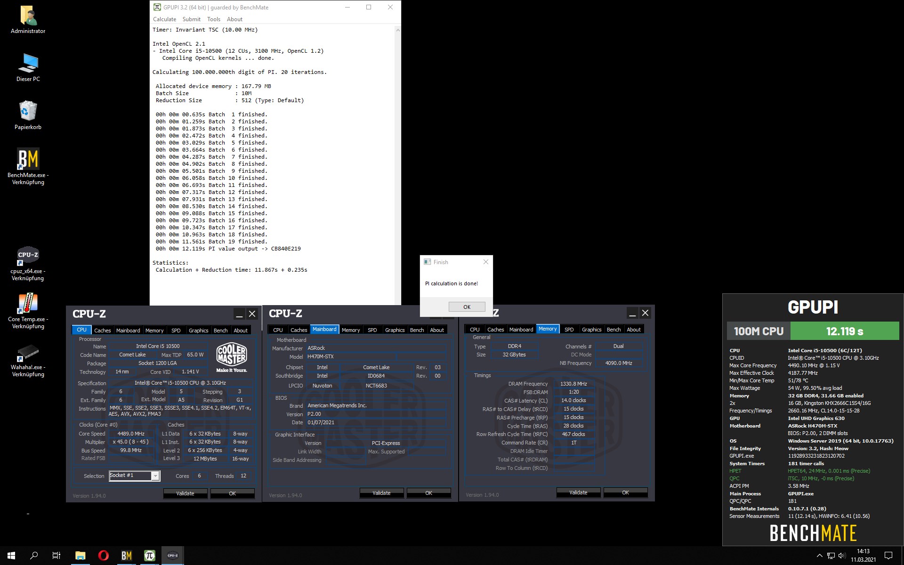Open taskbar search
Screen dimensions: 904x565
[34, 556]
